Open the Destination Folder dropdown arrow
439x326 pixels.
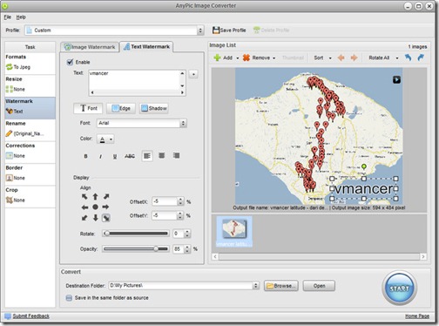pyautogui.click(x=255, y=286)
